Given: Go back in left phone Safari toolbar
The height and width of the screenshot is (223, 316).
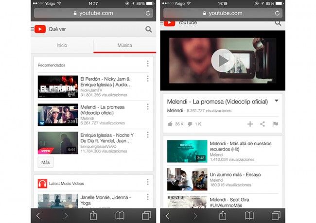Looking at the screenshot, I should (38, 216).
